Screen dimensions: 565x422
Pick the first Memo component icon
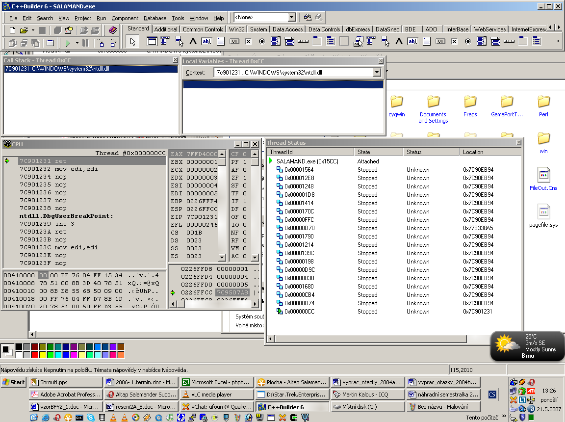click(x=221, y=41)
